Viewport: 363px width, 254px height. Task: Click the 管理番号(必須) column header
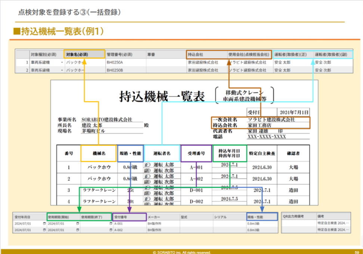coord(125,54)
